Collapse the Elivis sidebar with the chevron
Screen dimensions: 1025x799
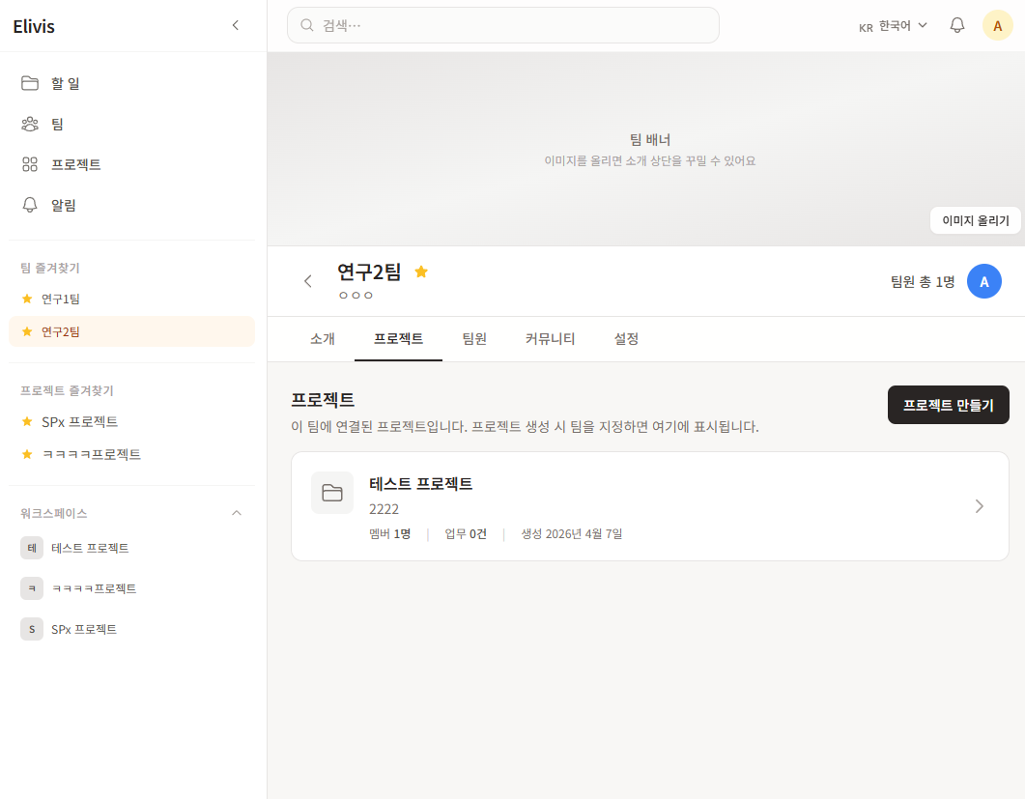235,26
